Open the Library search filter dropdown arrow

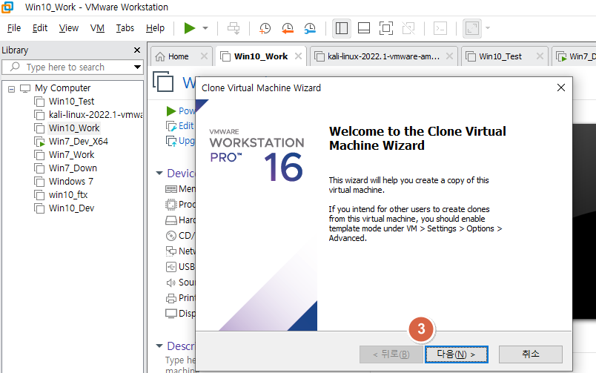click(x=137, y=67)
